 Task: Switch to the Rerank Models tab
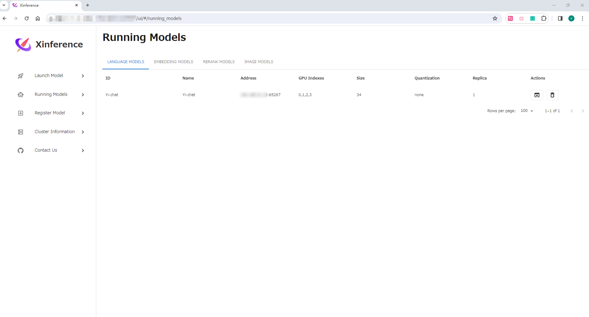coord(219,62)
